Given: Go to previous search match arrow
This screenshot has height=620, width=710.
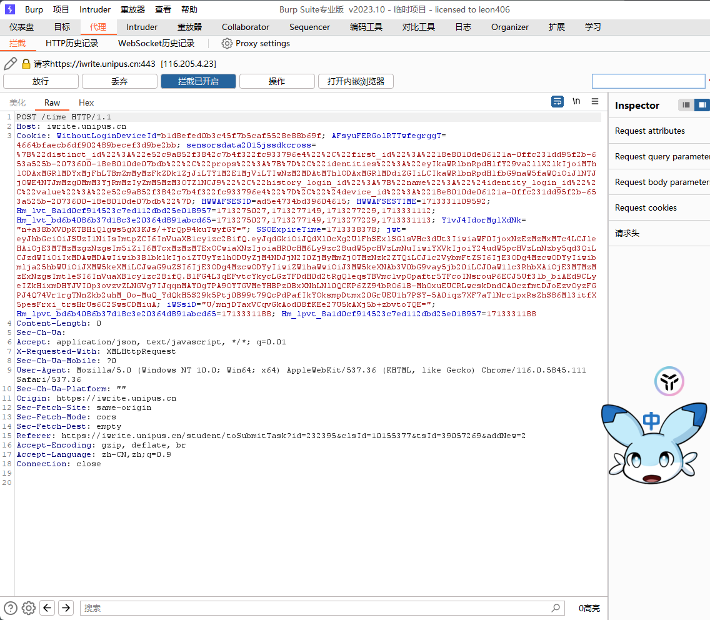Looking at the screenshot, I should (x=47, y=607).
